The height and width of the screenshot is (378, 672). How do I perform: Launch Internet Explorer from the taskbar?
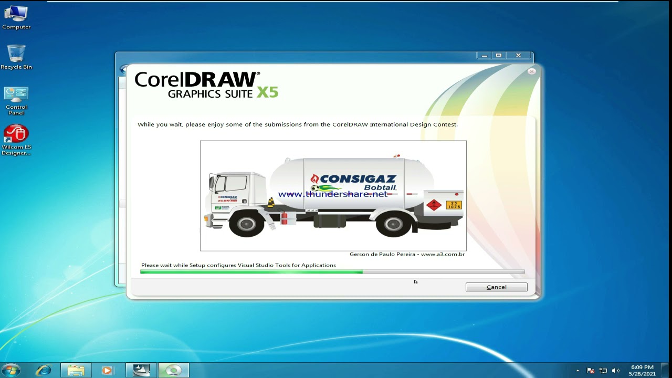click(x=44, y=370)
